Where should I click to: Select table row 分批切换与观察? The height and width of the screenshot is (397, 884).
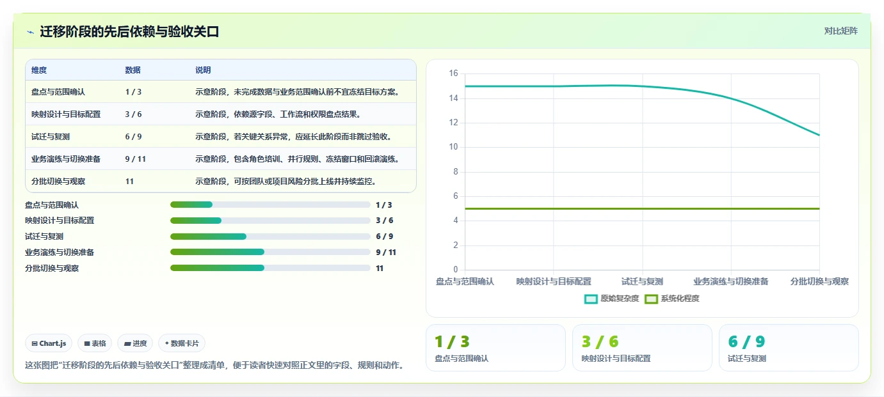coord(221,181)
